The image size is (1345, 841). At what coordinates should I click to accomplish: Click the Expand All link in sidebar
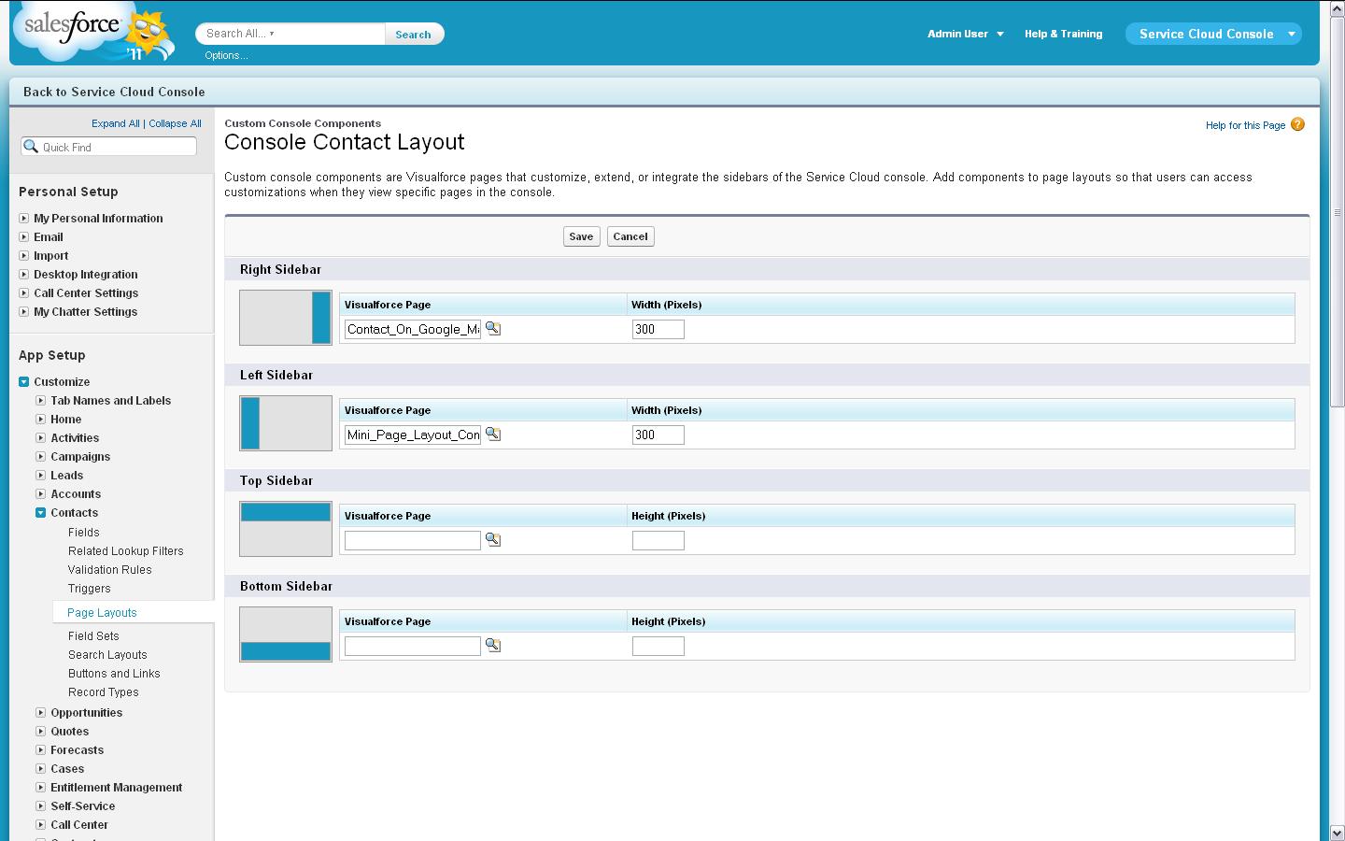pyautogui.click(x=115, y=123)
